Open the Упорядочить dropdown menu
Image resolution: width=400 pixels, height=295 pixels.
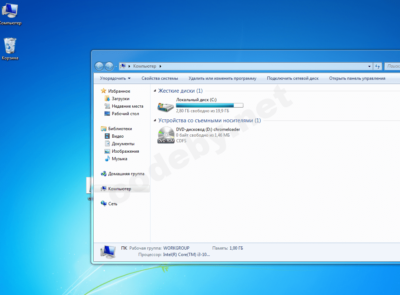(x=115, y=78)
